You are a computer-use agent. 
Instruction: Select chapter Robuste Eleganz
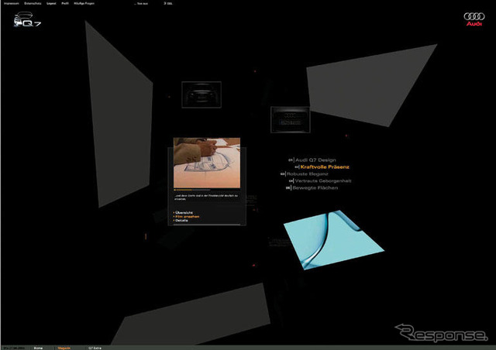coord(305,174)
